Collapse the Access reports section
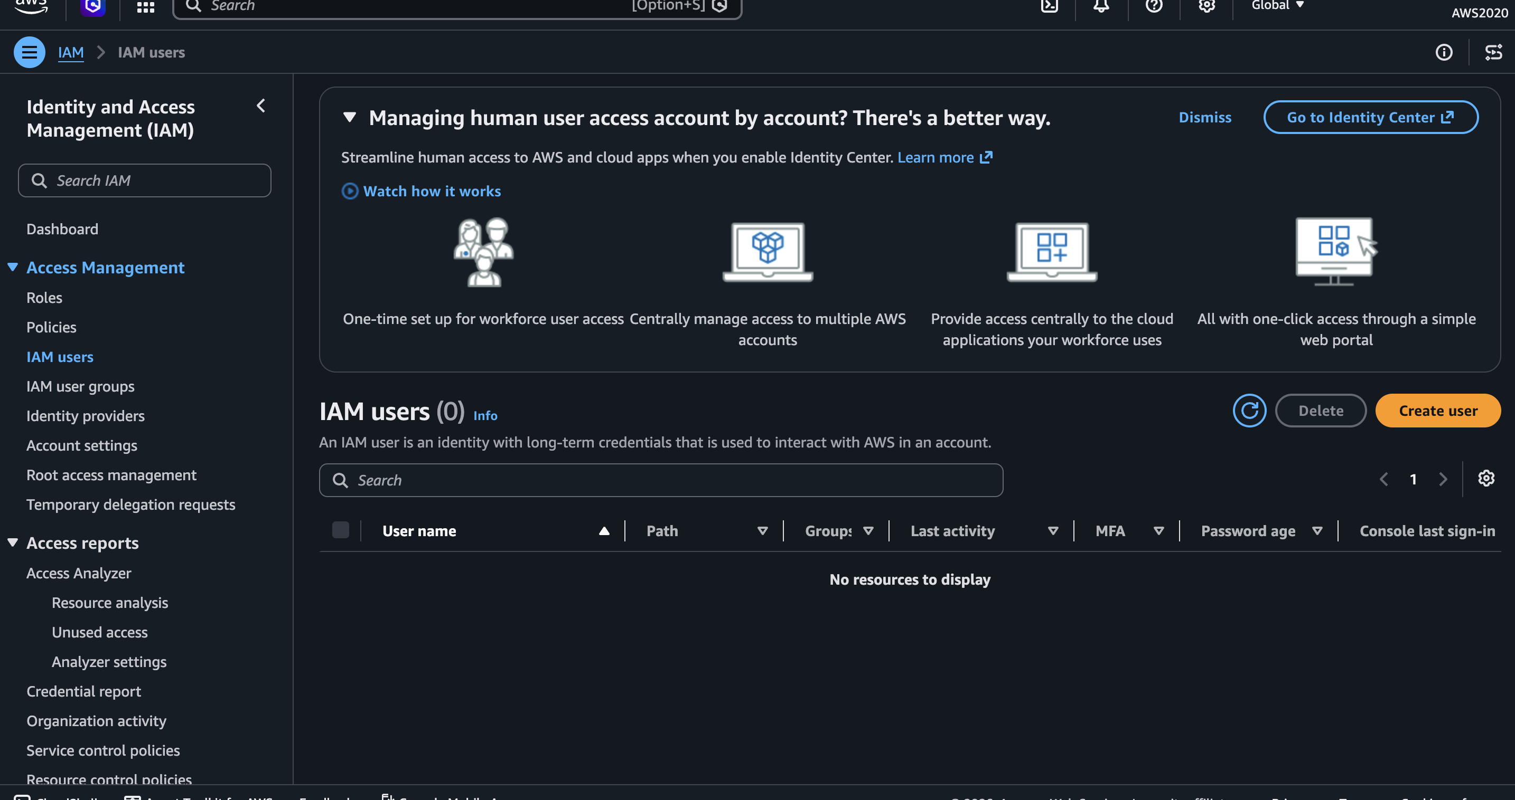1515x800 pixels. (12, 542)
